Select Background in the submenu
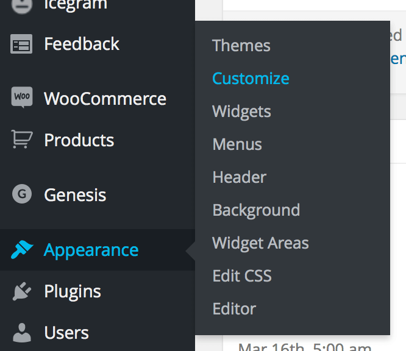Screen dimensions: 406x351 click(256, 210)
